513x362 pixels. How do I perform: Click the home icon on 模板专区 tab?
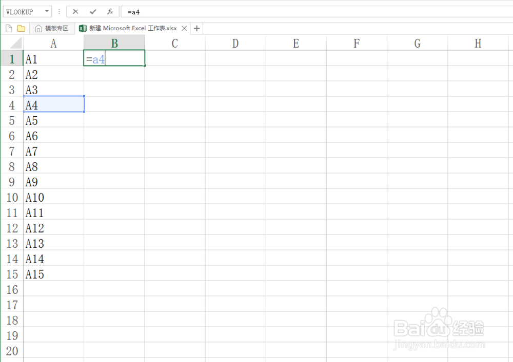(x=38, y=28)
